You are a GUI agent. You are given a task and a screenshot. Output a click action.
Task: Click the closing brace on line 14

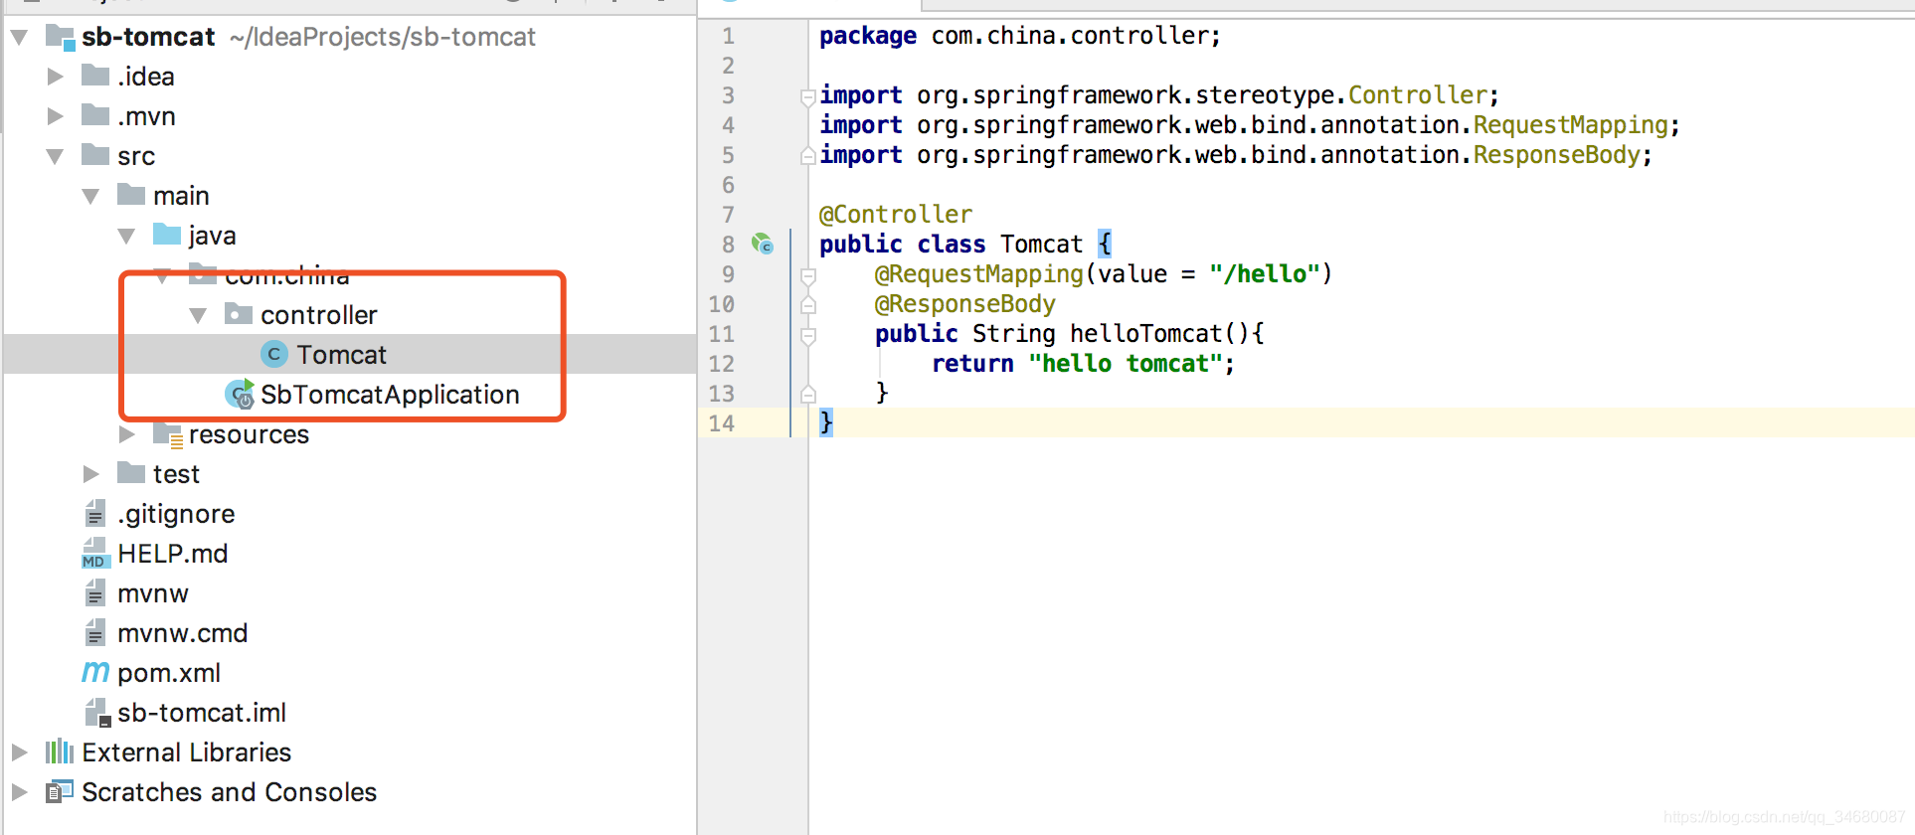[826, 422]
